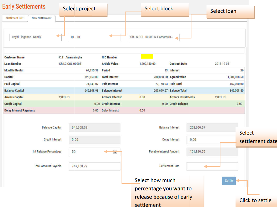The height and width of the screenshot is (207, 277).
Task: Switch to the New Settlement tab
Action: [x=42, y=18]
